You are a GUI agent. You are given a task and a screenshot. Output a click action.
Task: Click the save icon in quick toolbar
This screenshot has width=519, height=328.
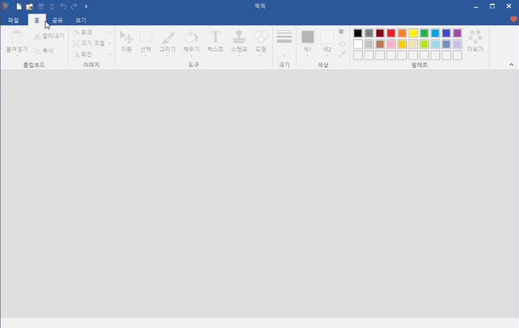tap(40, 6)
